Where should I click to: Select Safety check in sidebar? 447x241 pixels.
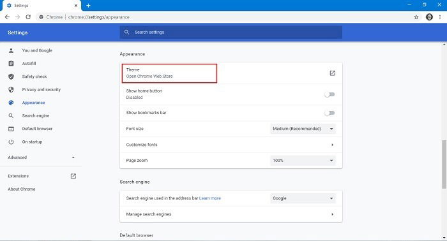point(34,77)
